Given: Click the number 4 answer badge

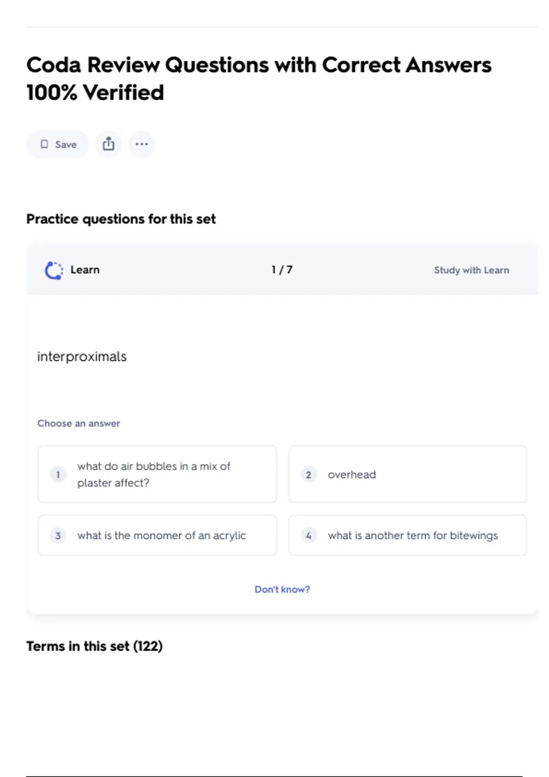Looking at the screenshot, I should pos(309,535).
